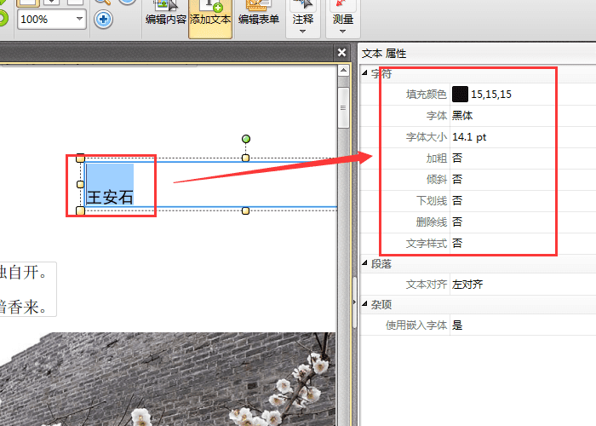This screenshot has height=426, width=596.
Task: Click the black fill color swatch
Action: click(460, 94)
